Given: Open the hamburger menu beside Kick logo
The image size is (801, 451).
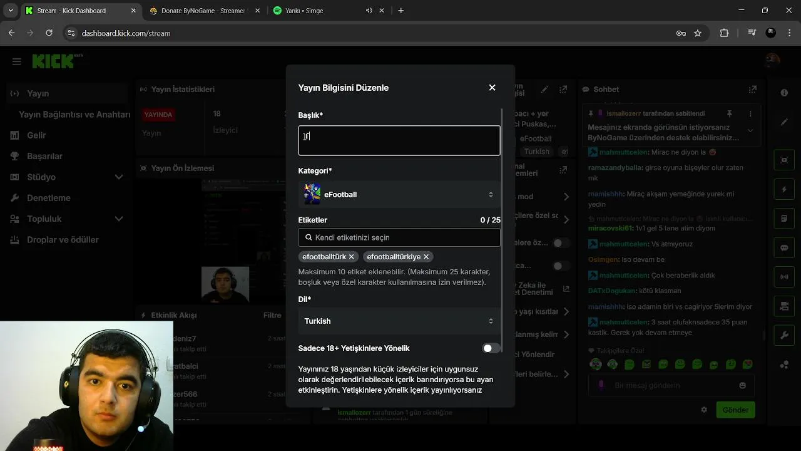Looking at the screenshot, I should [17, 61].
